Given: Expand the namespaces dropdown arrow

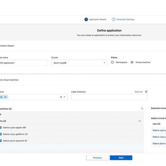Looking at the screenshot, I should coord(64,97).
